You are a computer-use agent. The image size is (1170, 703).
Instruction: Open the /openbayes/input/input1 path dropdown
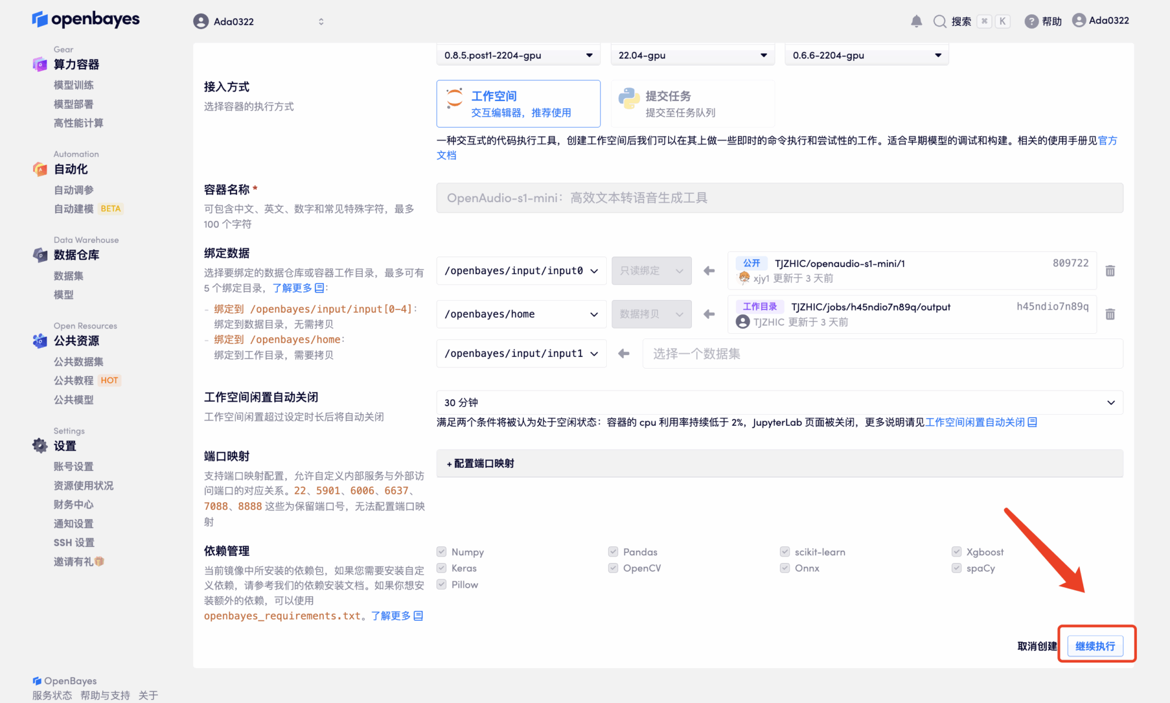point(521,353)
